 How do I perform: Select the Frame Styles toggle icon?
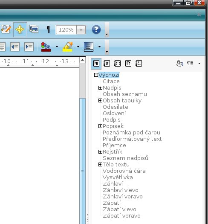117,64
